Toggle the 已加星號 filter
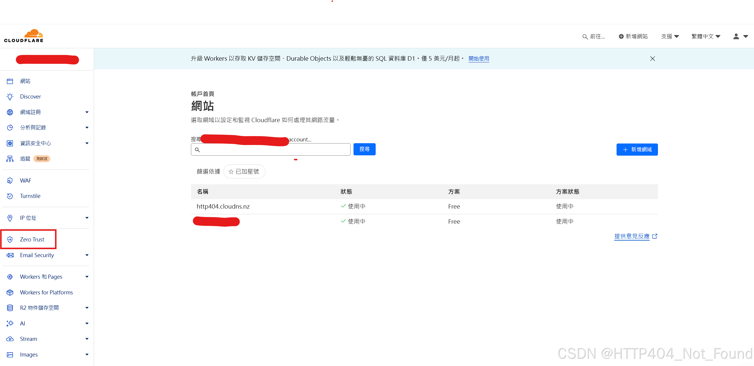This screenshot has width=754, height=366. [x=244, y=171]
